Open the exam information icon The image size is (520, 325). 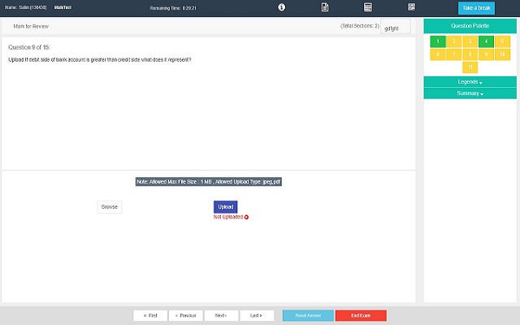pos(281,7)
